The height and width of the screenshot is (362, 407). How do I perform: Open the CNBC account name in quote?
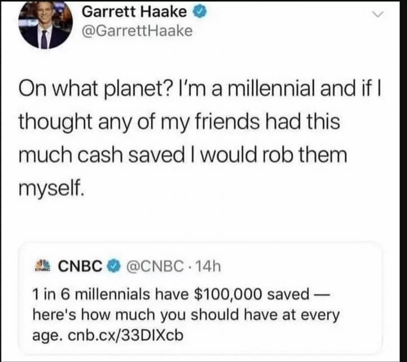click(x=80, y=266)
